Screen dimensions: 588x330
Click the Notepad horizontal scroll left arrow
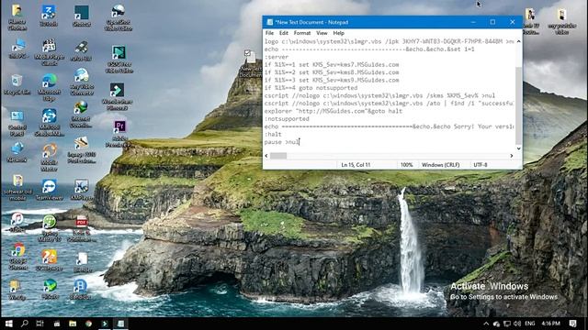pos(266,156)
